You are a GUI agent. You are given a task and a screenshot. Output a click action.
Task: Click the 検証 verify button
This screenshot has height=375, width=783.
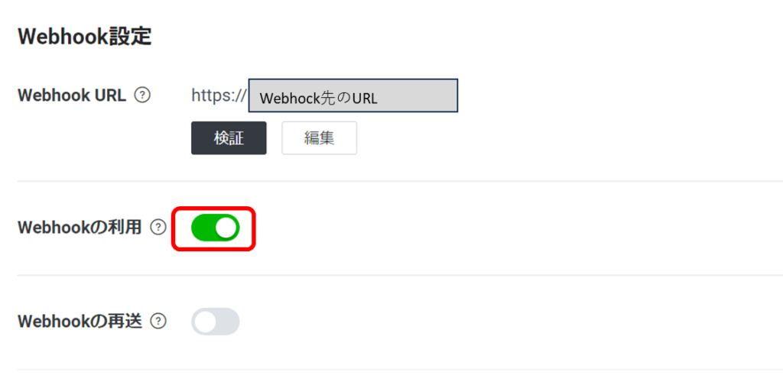click(229, 138)
